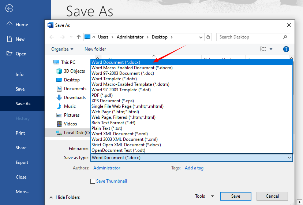
Task: Click Users in the address path
Action: coord(103,37)
